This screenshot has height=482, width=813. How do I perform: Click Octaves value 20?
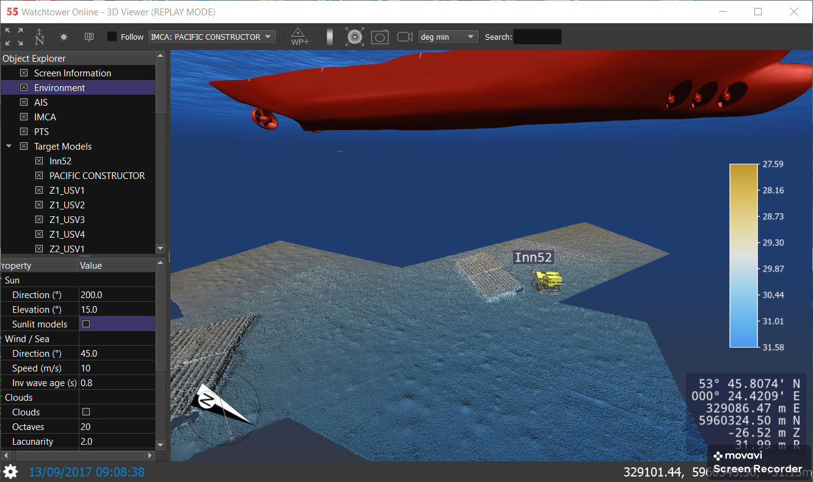point(117,426)
